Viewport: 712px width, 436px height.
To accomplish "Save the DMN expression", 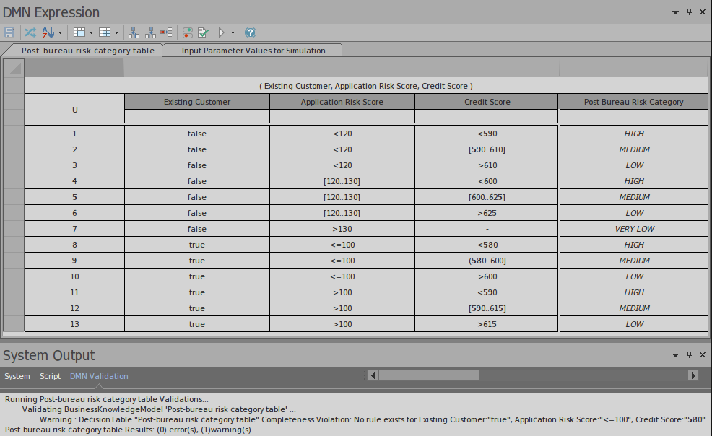I will pyautogui.click(x=9, y=32).
